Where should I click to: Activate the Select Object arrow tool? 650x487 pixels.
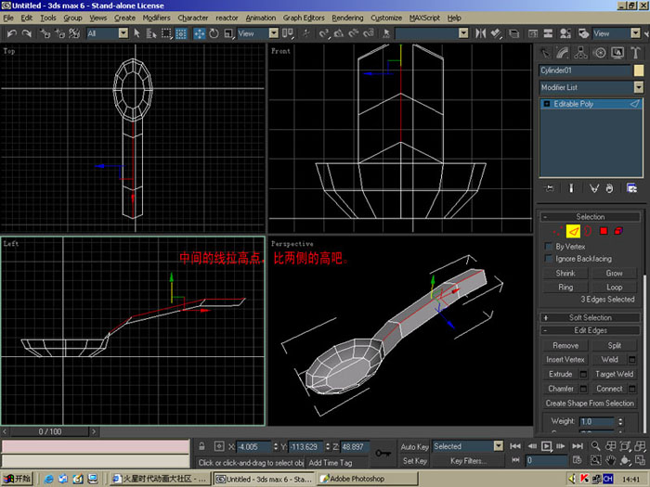(136, 33)
